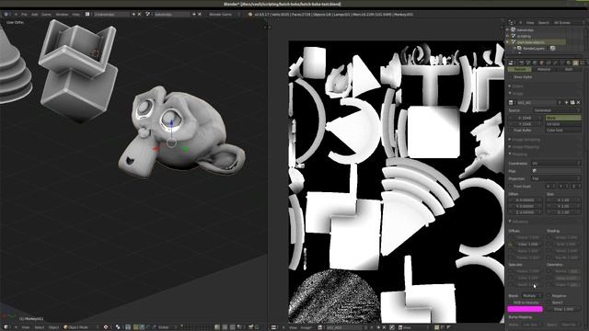Click the RenderLayers icon in outliner
589x331 pixels.
point(519,49)
